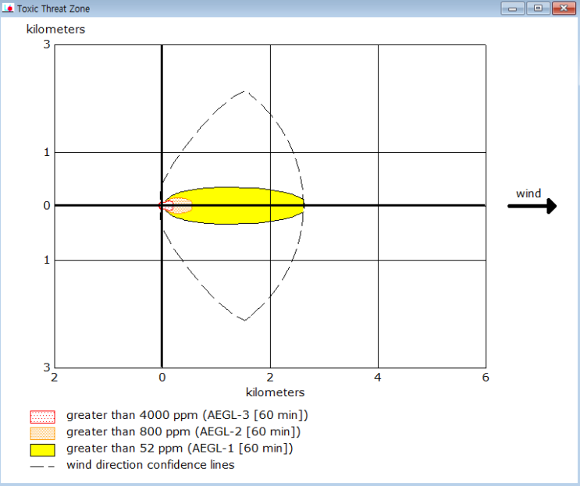The height and width of the screenshot is (486, 580).
Task: Click the red AEGL-3 zone at the source
Action: pos(166,206)
